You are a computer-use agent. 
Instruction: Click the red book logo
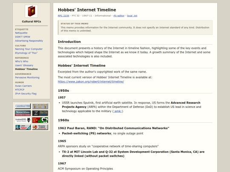click(31, 11)
